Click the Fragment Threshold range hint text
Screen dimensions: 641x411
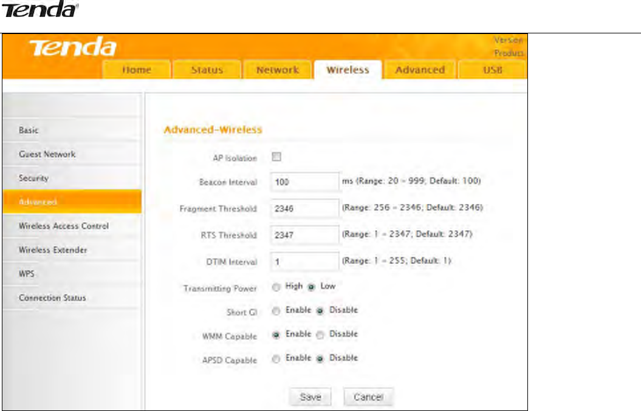(x=413, y=208)
